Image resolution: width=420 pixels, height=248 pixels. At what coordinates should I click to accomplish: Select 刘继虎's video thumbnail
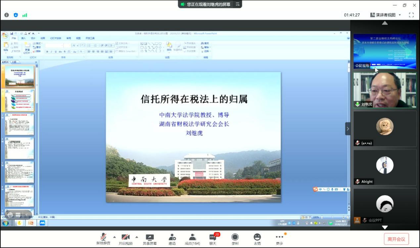385,90
